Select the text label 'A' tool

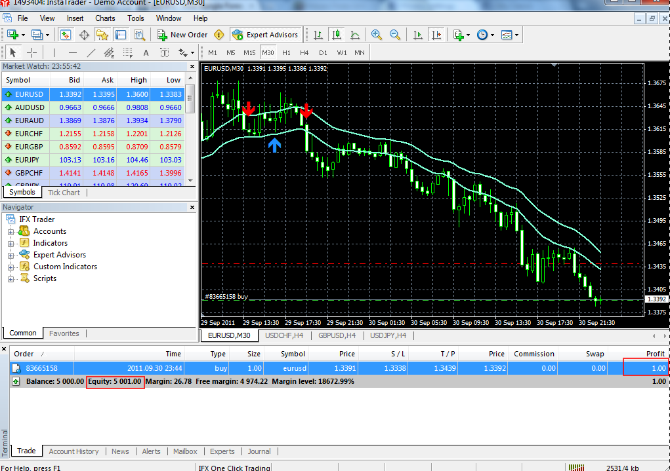[146, 53]
